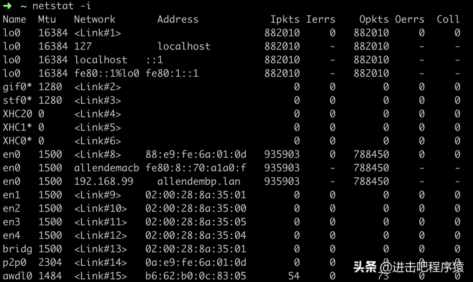Click the XHC20 interface name
Image resolution: width=473 pixels, height=282 pixels.
click(18, 114)
